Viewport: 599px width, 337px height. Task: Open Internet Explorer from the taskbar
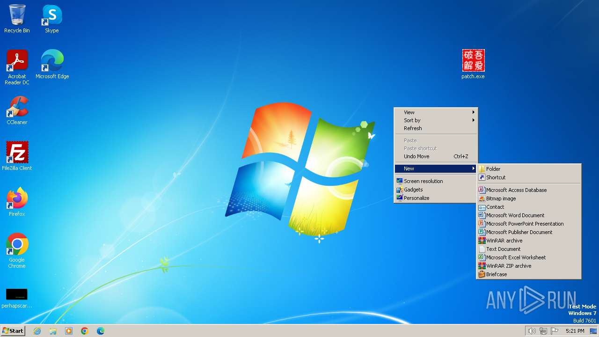click(x=37, y=331)
